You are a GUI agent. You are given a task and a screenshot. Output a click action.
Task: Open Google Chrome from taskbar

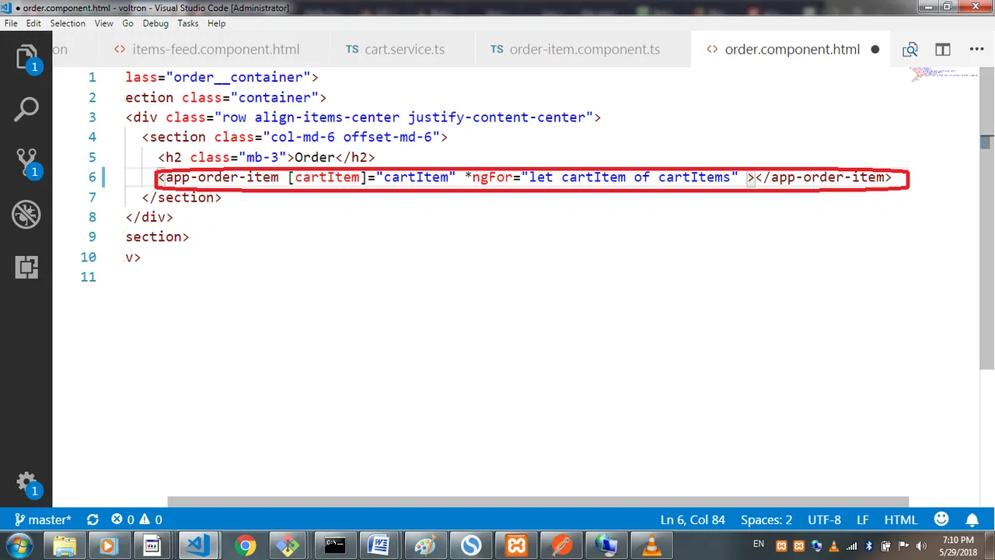point(246,546)
